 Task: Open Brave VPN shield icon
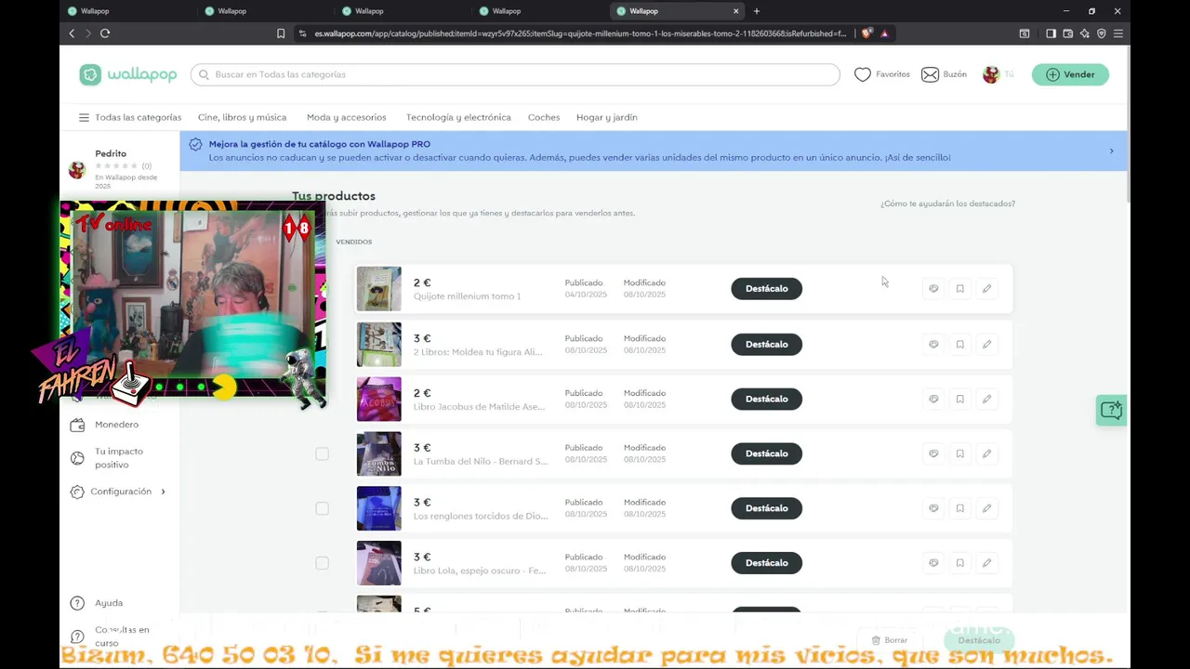click(x=1101, y=33)
